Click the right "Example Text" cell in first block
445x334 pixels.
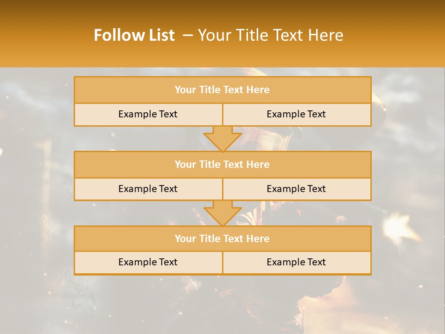point(297,115)
